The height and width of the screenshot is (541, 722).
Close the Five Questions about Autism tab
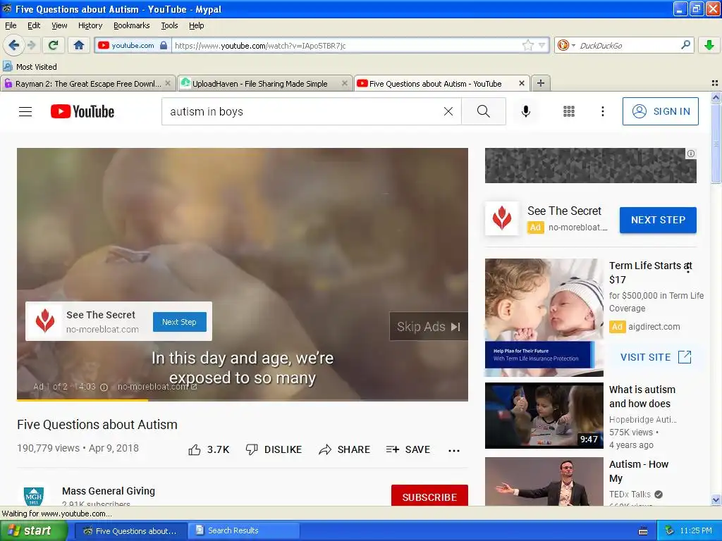coord(521,83)
